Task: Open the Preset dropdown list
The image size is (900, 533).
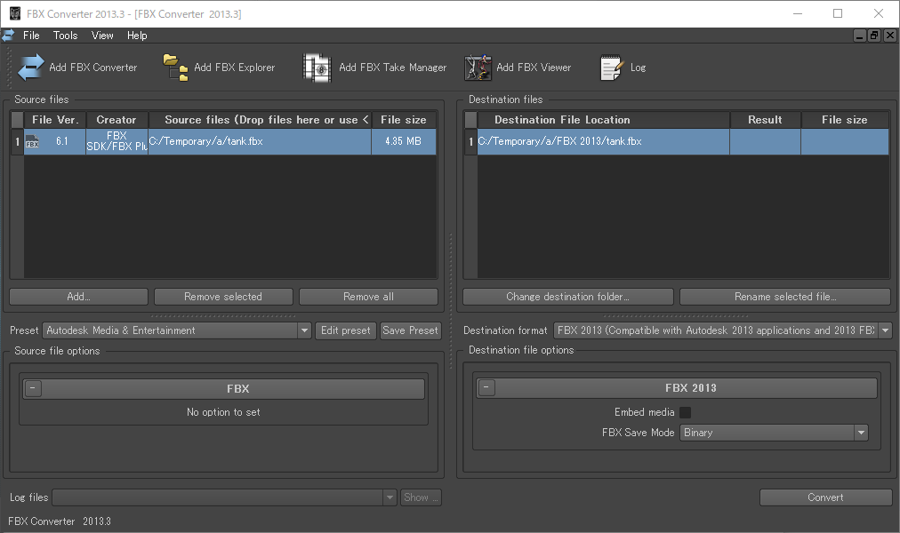Action: [x=305, y=330]
